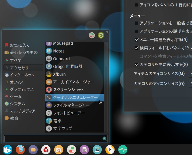The image size is (192, 155).
Task: Launch Xfburn disc burner
Action: pyautogui.click(x=75, y=74)
